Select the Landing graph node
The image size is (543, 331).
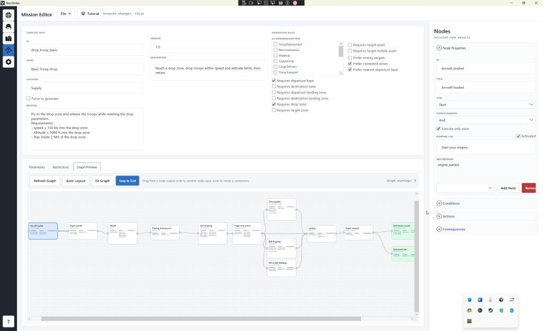[x=321, y=233]
